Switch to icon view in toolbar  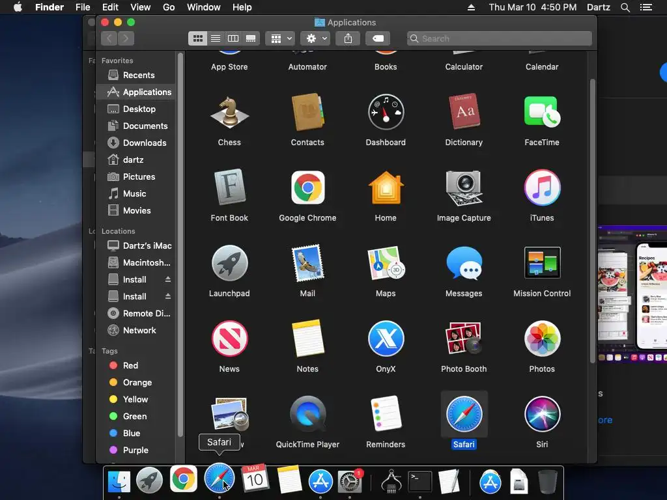click(x=198, y=38)
